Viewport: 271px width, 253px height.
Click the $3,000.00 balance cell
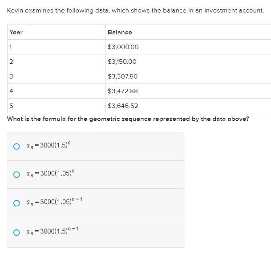pyautogui.click(x=123, y=47)
